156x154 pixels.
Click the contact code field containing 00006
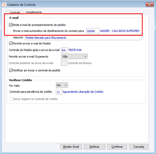(93, 31)
